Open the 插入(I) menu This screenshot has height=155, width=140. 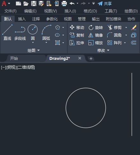click(70, 11)
